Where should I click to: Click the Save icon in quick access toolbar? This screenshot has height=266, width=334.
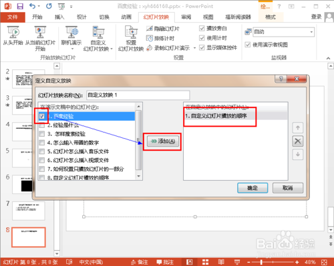pos(20,6)
